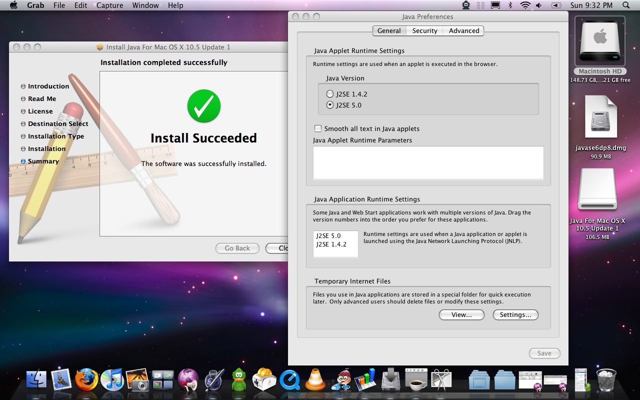Click the display mirroring icon in menu bar
Screen dimensions: 640x400
tap(495, 5)
